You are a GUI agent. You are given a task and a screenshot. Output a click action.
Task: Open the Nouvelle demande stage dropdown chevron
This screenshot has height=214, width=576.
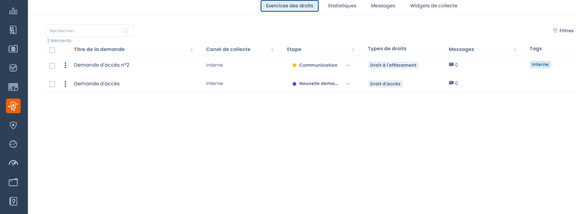pos(348,84)
